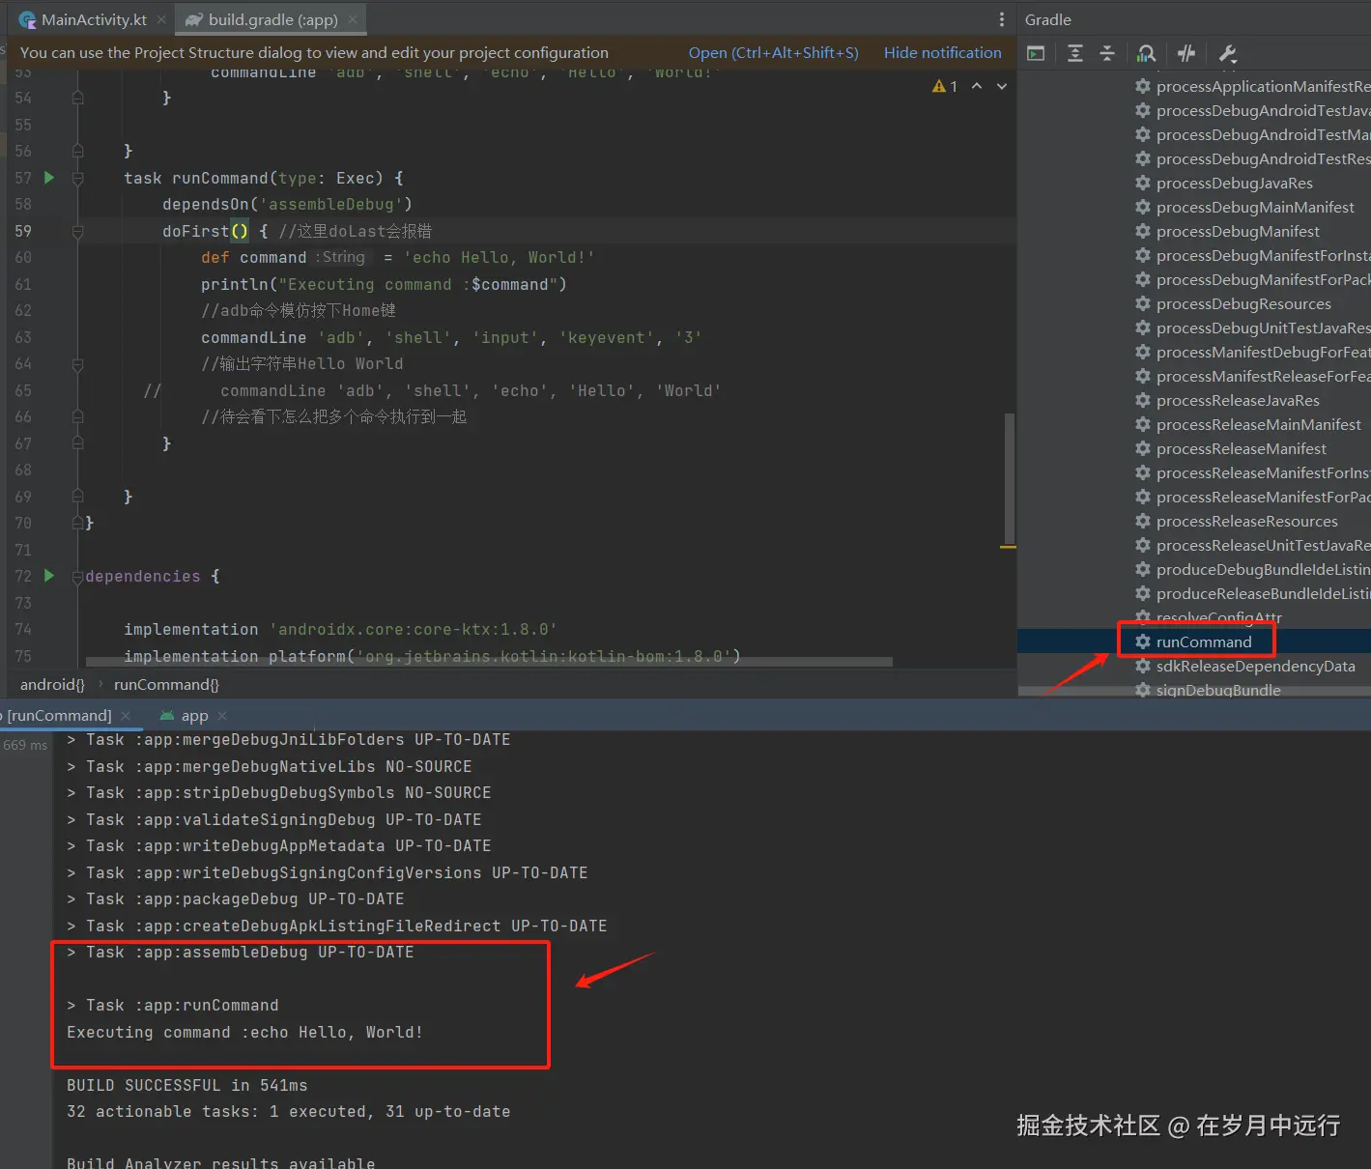Open Analyze Dependencies in Gradle toolbar
1371x1169 pixels.
pyautogui.click(x=1146, y=53)
